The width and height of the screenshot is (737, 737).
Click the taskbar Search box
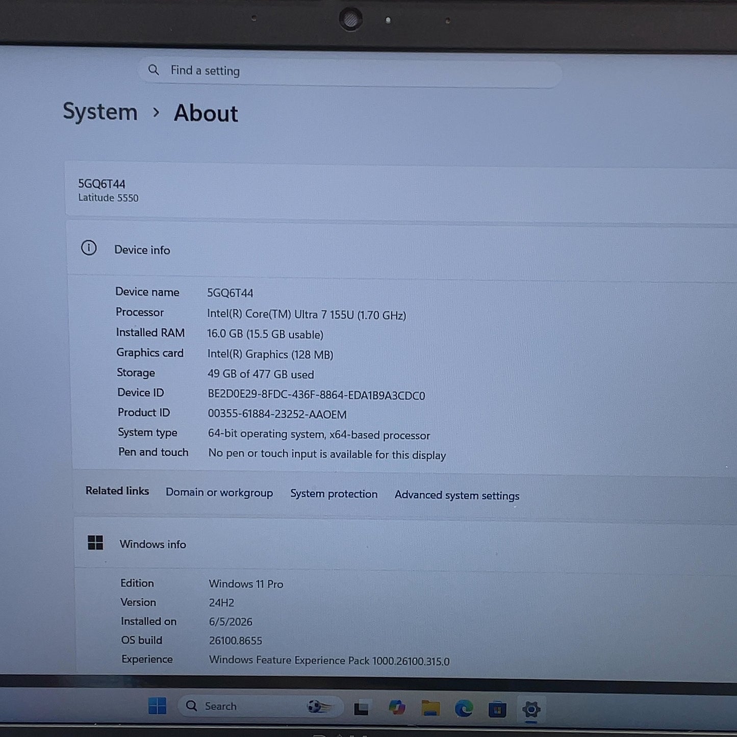(260, 706)
